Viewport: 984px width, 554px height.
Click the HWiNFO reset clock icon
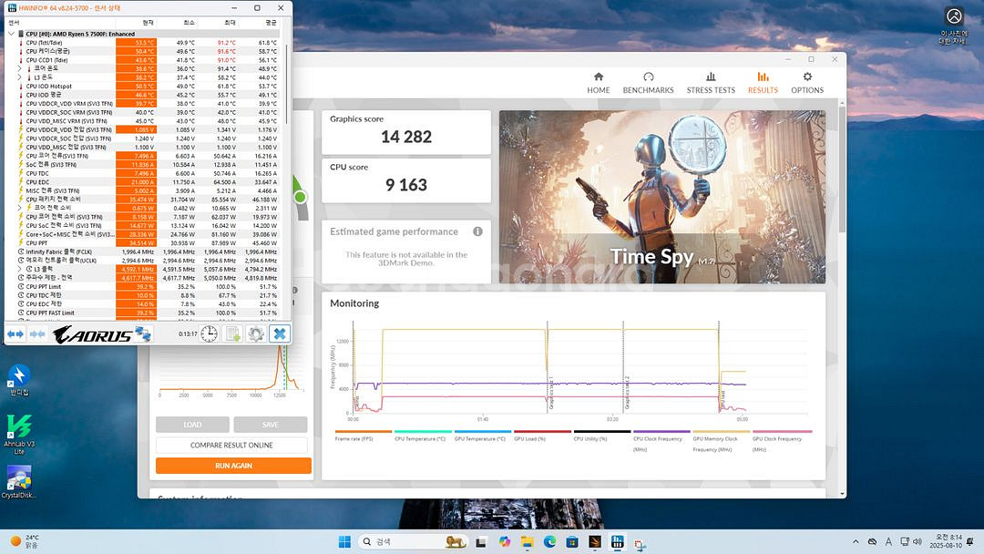tap(209, 334)
